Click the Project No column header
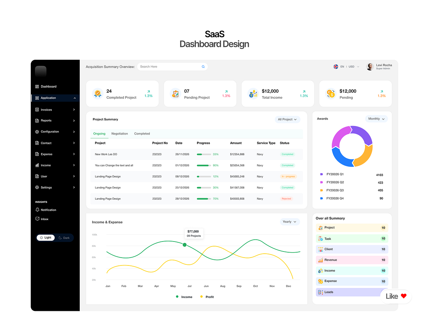The height and width of the screenshot is (322, 429). (x=160, y=143)
